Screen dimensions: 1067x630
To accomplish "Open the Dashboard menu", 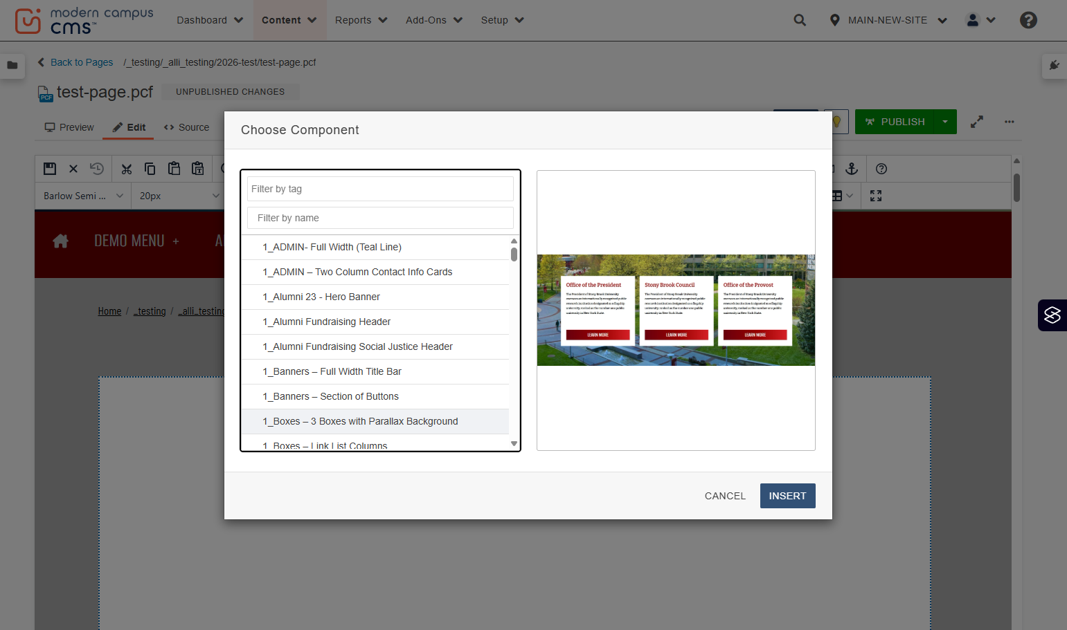I will (x=210, y=20).
